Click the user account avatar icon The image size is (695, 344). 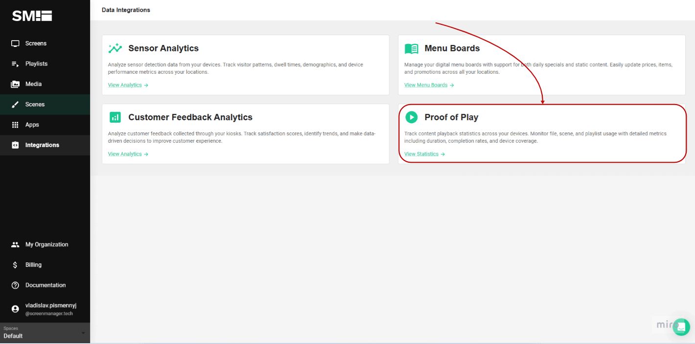point(15,309)
